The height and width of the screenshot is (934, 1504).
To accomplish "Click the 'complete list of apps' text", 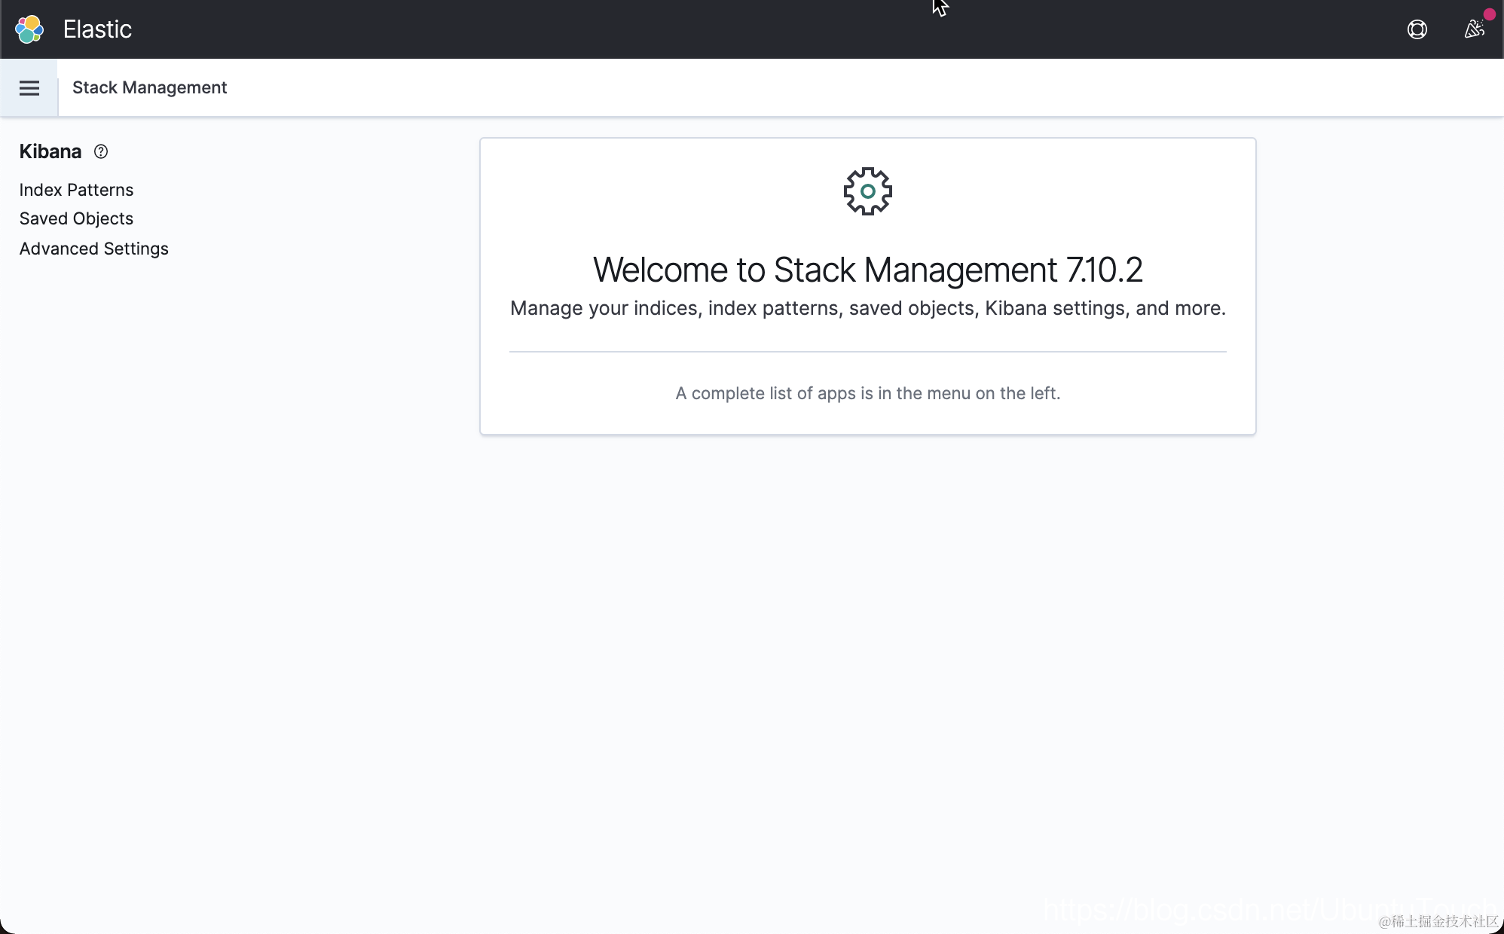I will (867, 393).
